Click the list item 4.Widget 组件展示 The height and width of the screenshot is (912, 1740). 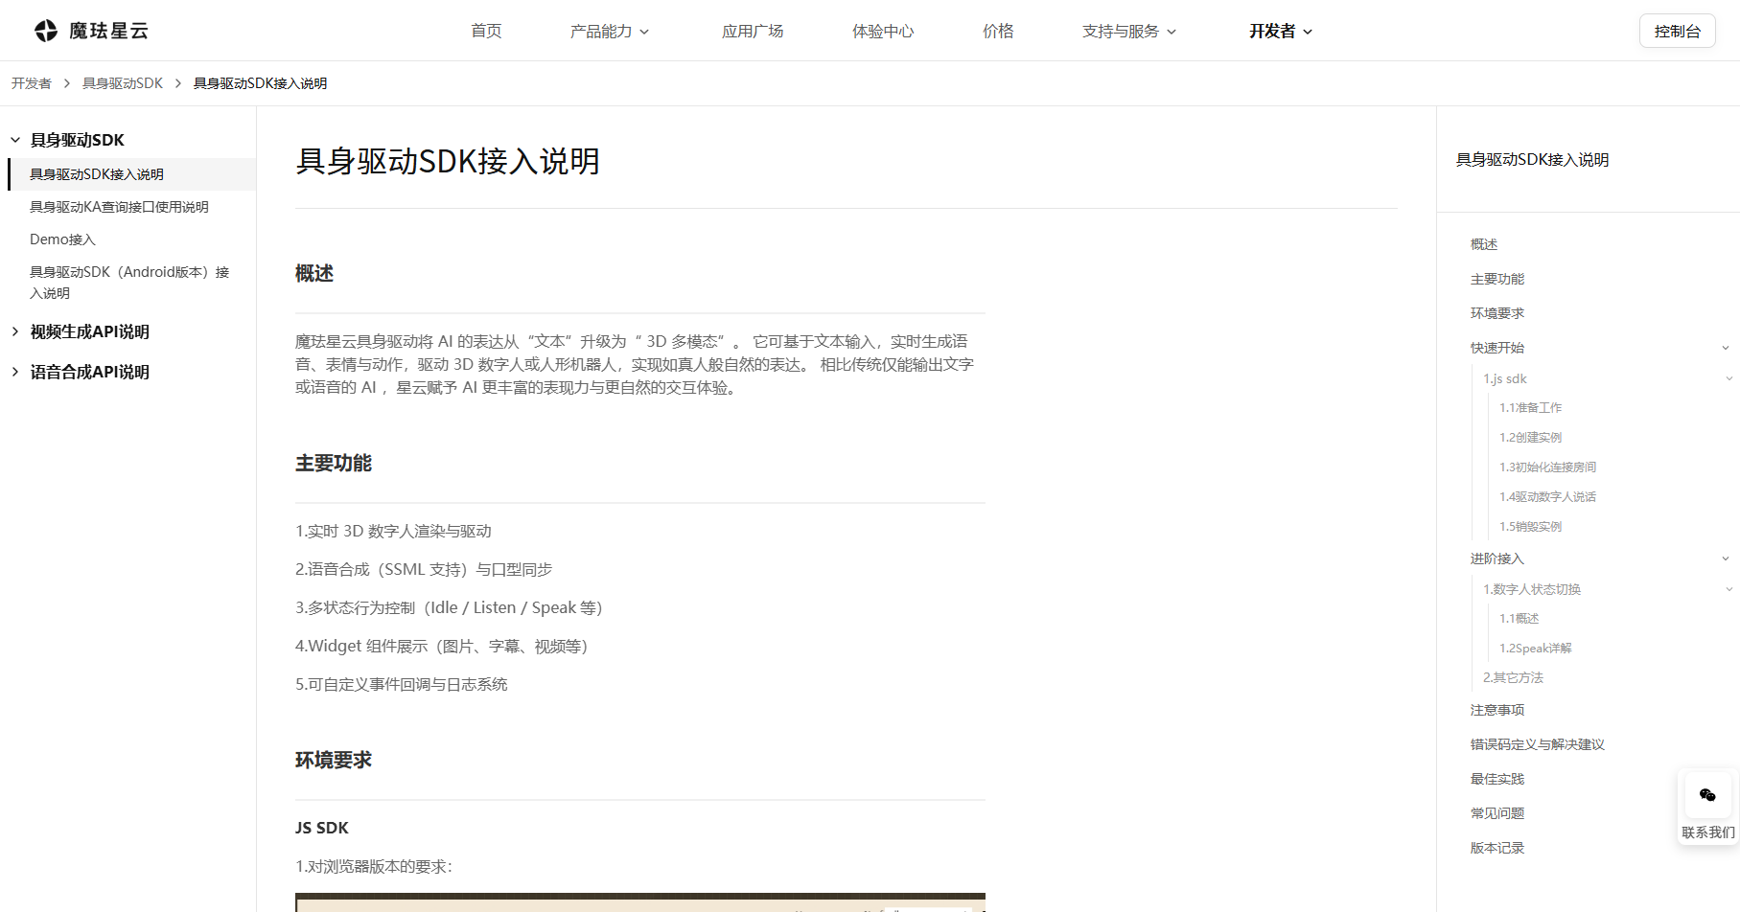442,646
